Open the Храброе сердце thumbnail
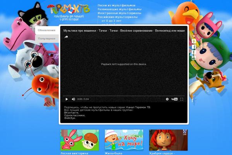 [168, 140]
